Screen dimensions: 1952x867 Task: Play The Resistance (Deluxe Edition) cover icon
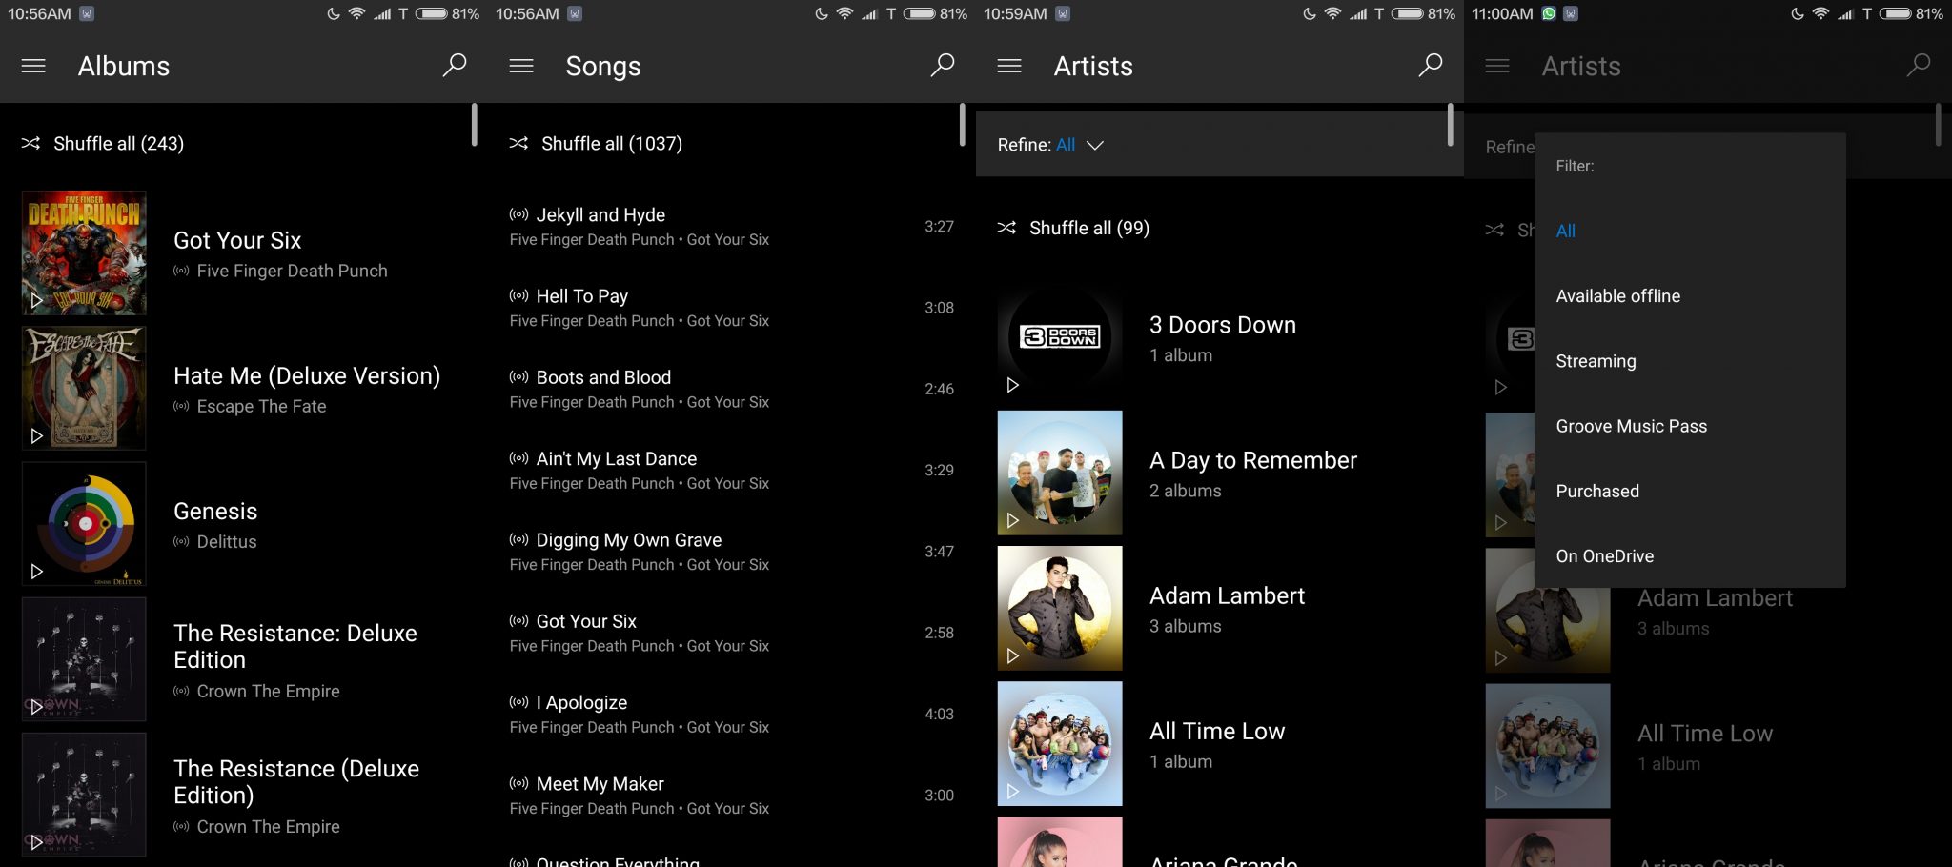tap(36, 841)
